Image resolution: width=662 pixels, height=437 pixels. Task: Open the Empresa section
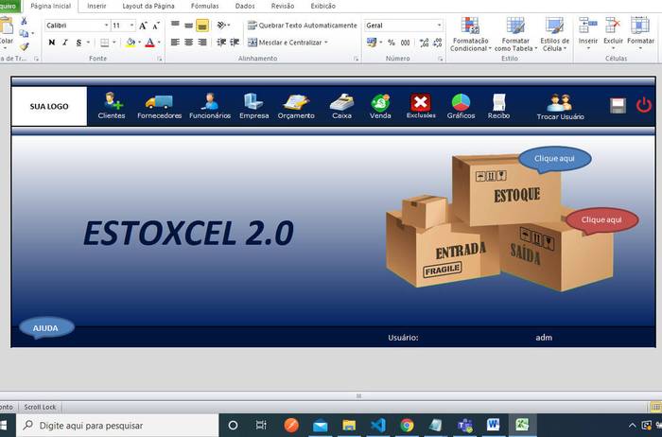pos(253,106)
